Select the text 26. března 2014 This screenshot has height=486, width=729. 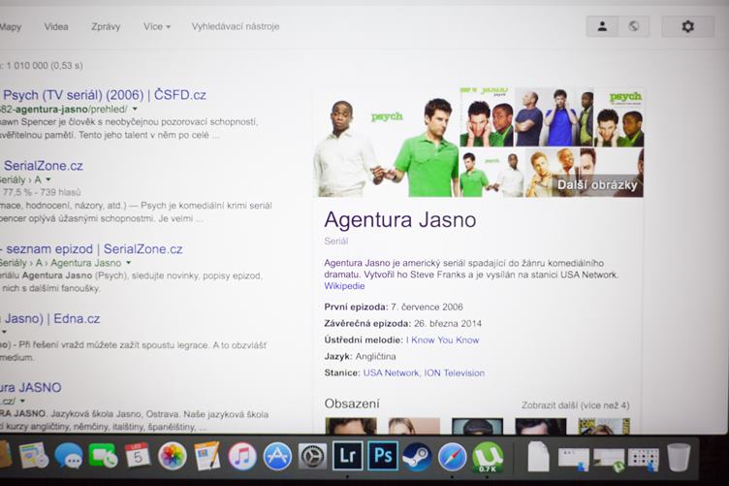click(448, 324)
